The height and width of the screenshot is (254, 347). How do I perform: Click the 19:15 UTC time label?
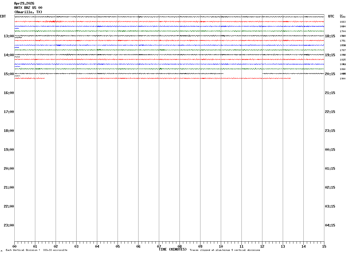pos(330,55)
